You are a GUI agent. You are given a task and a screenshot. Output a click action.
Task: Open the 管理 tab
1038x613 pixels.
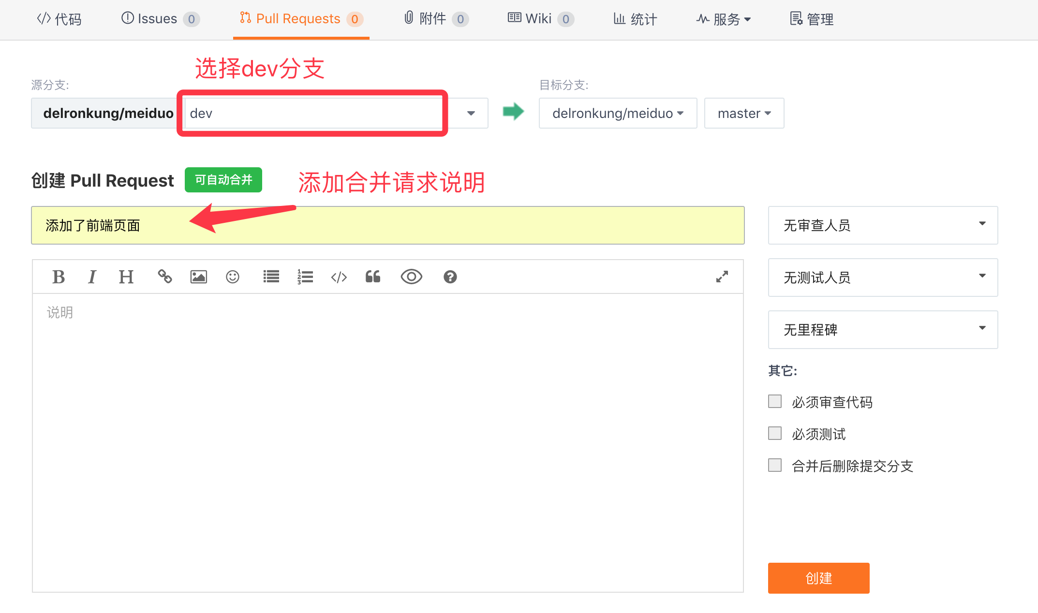coord(812,19)
